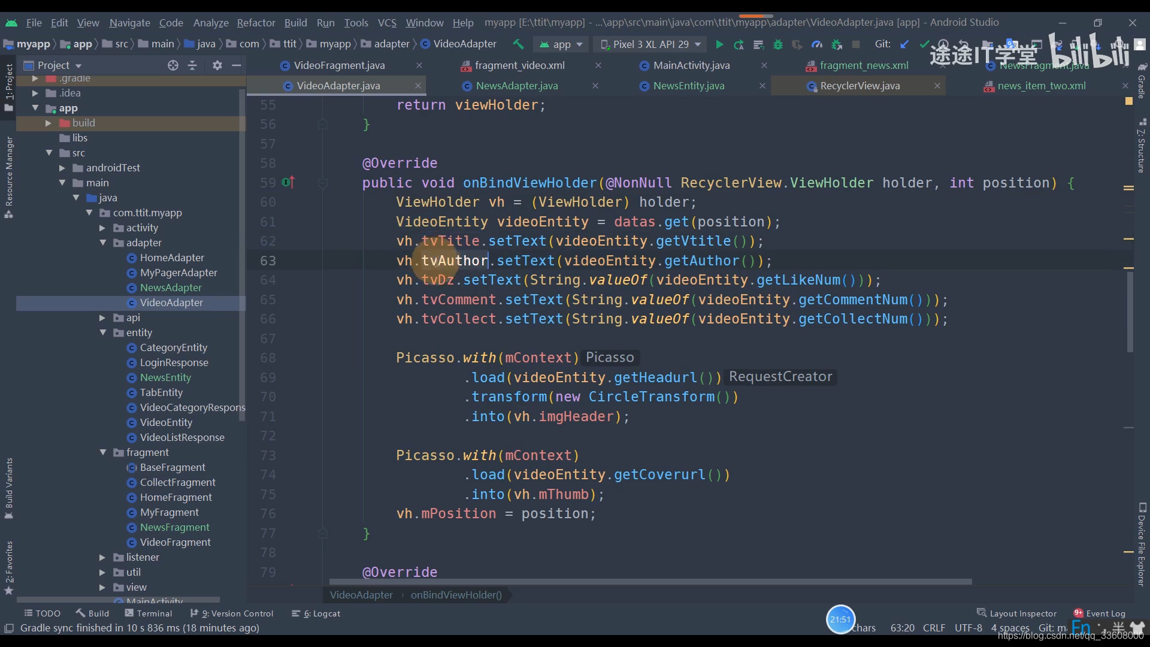1150x647 pixels.
Task: Open Project panel settings gear
Action: [x=217, y=65]
